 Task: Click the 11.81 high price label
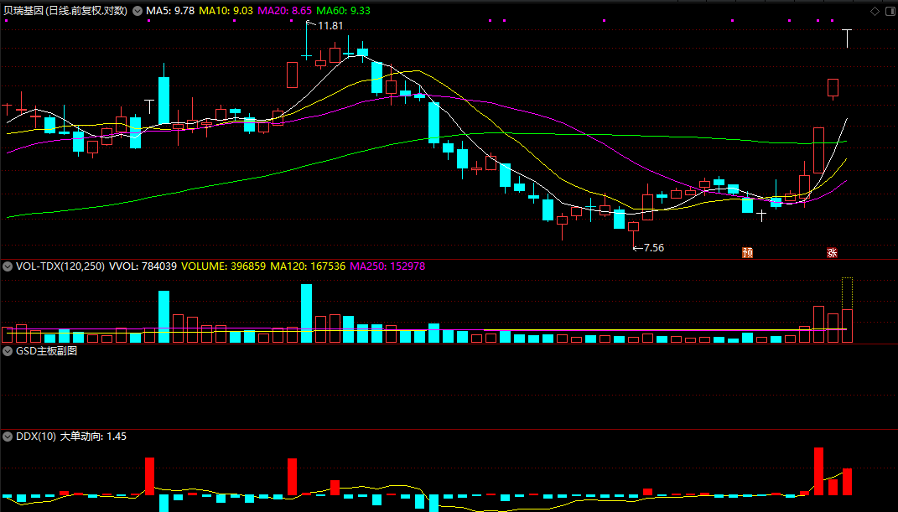tap(330, 26)
